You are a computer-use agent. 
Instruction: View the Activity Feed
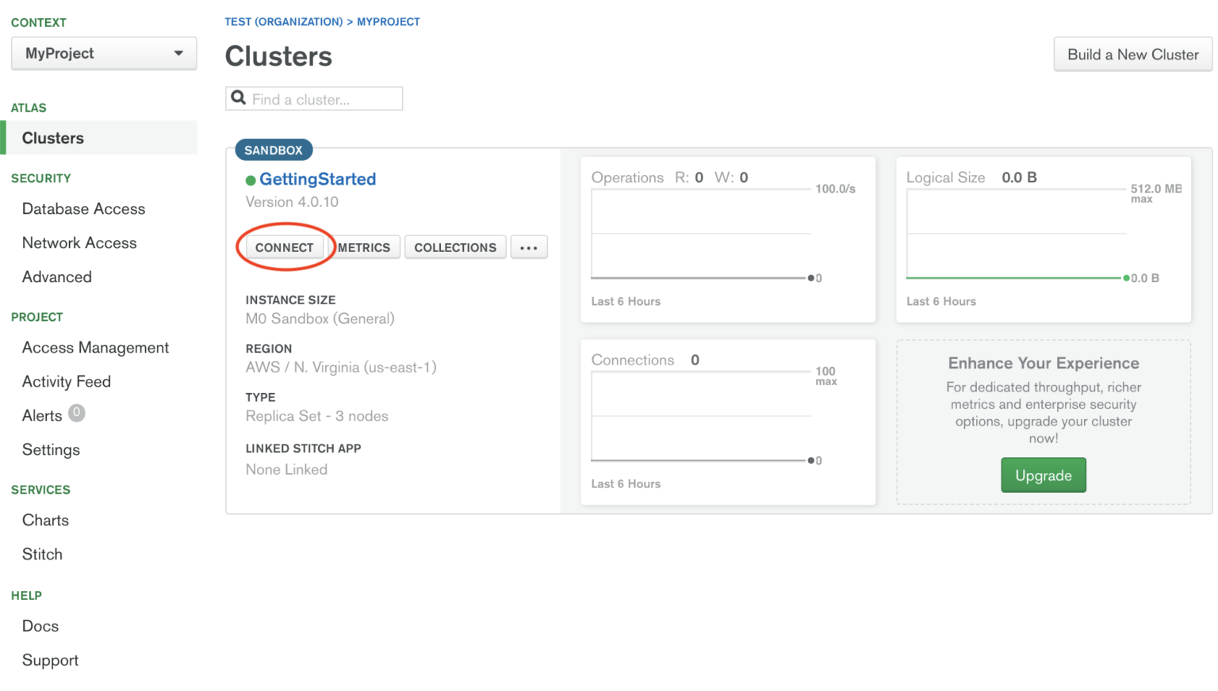click(66, 381)
